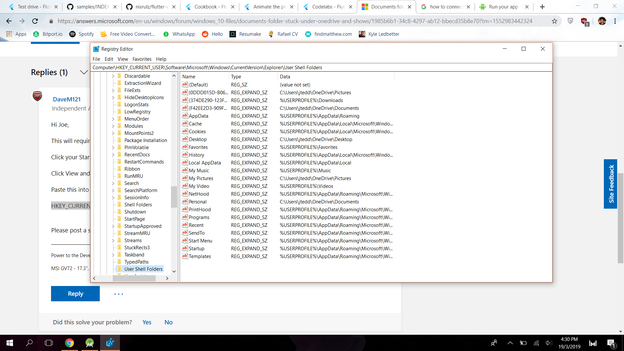This screenshot has width=624, height=351.
Task: Open the Spotify bookmark
Action: click(x=82, y=34)
